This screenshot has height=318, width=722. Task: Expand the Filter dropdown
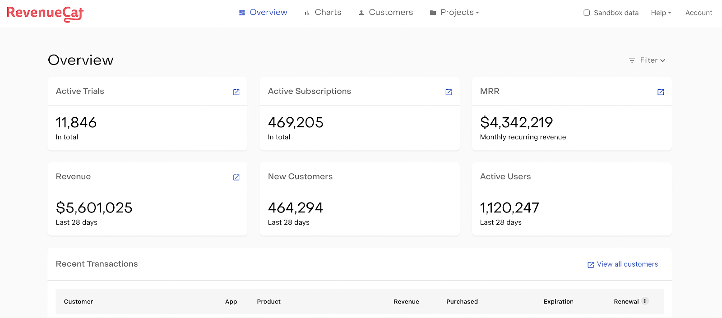pyautogui.click(x=648, y=60)
